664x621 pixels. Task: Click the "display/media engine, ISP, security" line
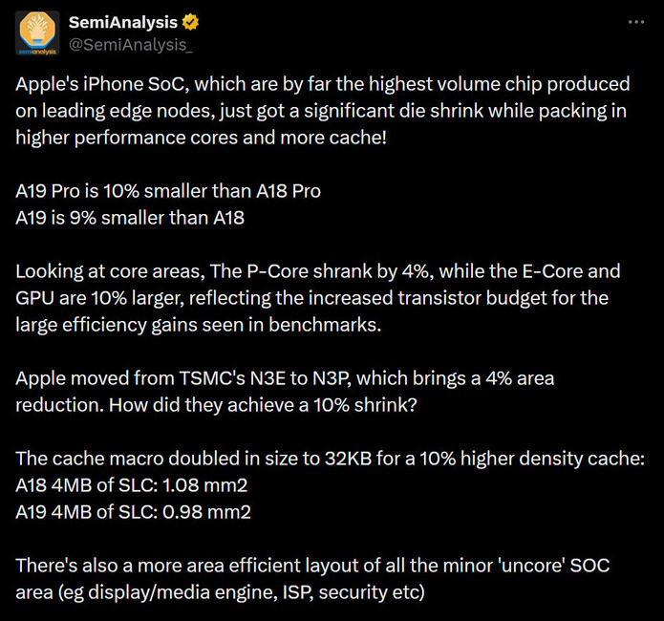click(220, 592)
